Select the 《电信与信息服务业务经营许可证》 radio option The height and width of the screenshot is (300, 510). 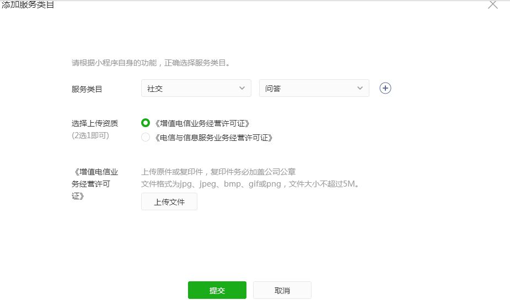point(146,137)
